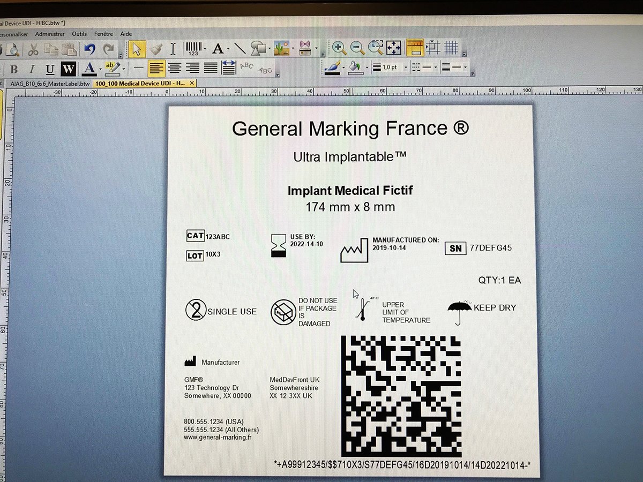Pick the diagonal line drawing tool
643x482 pixels.
(240, 49)
